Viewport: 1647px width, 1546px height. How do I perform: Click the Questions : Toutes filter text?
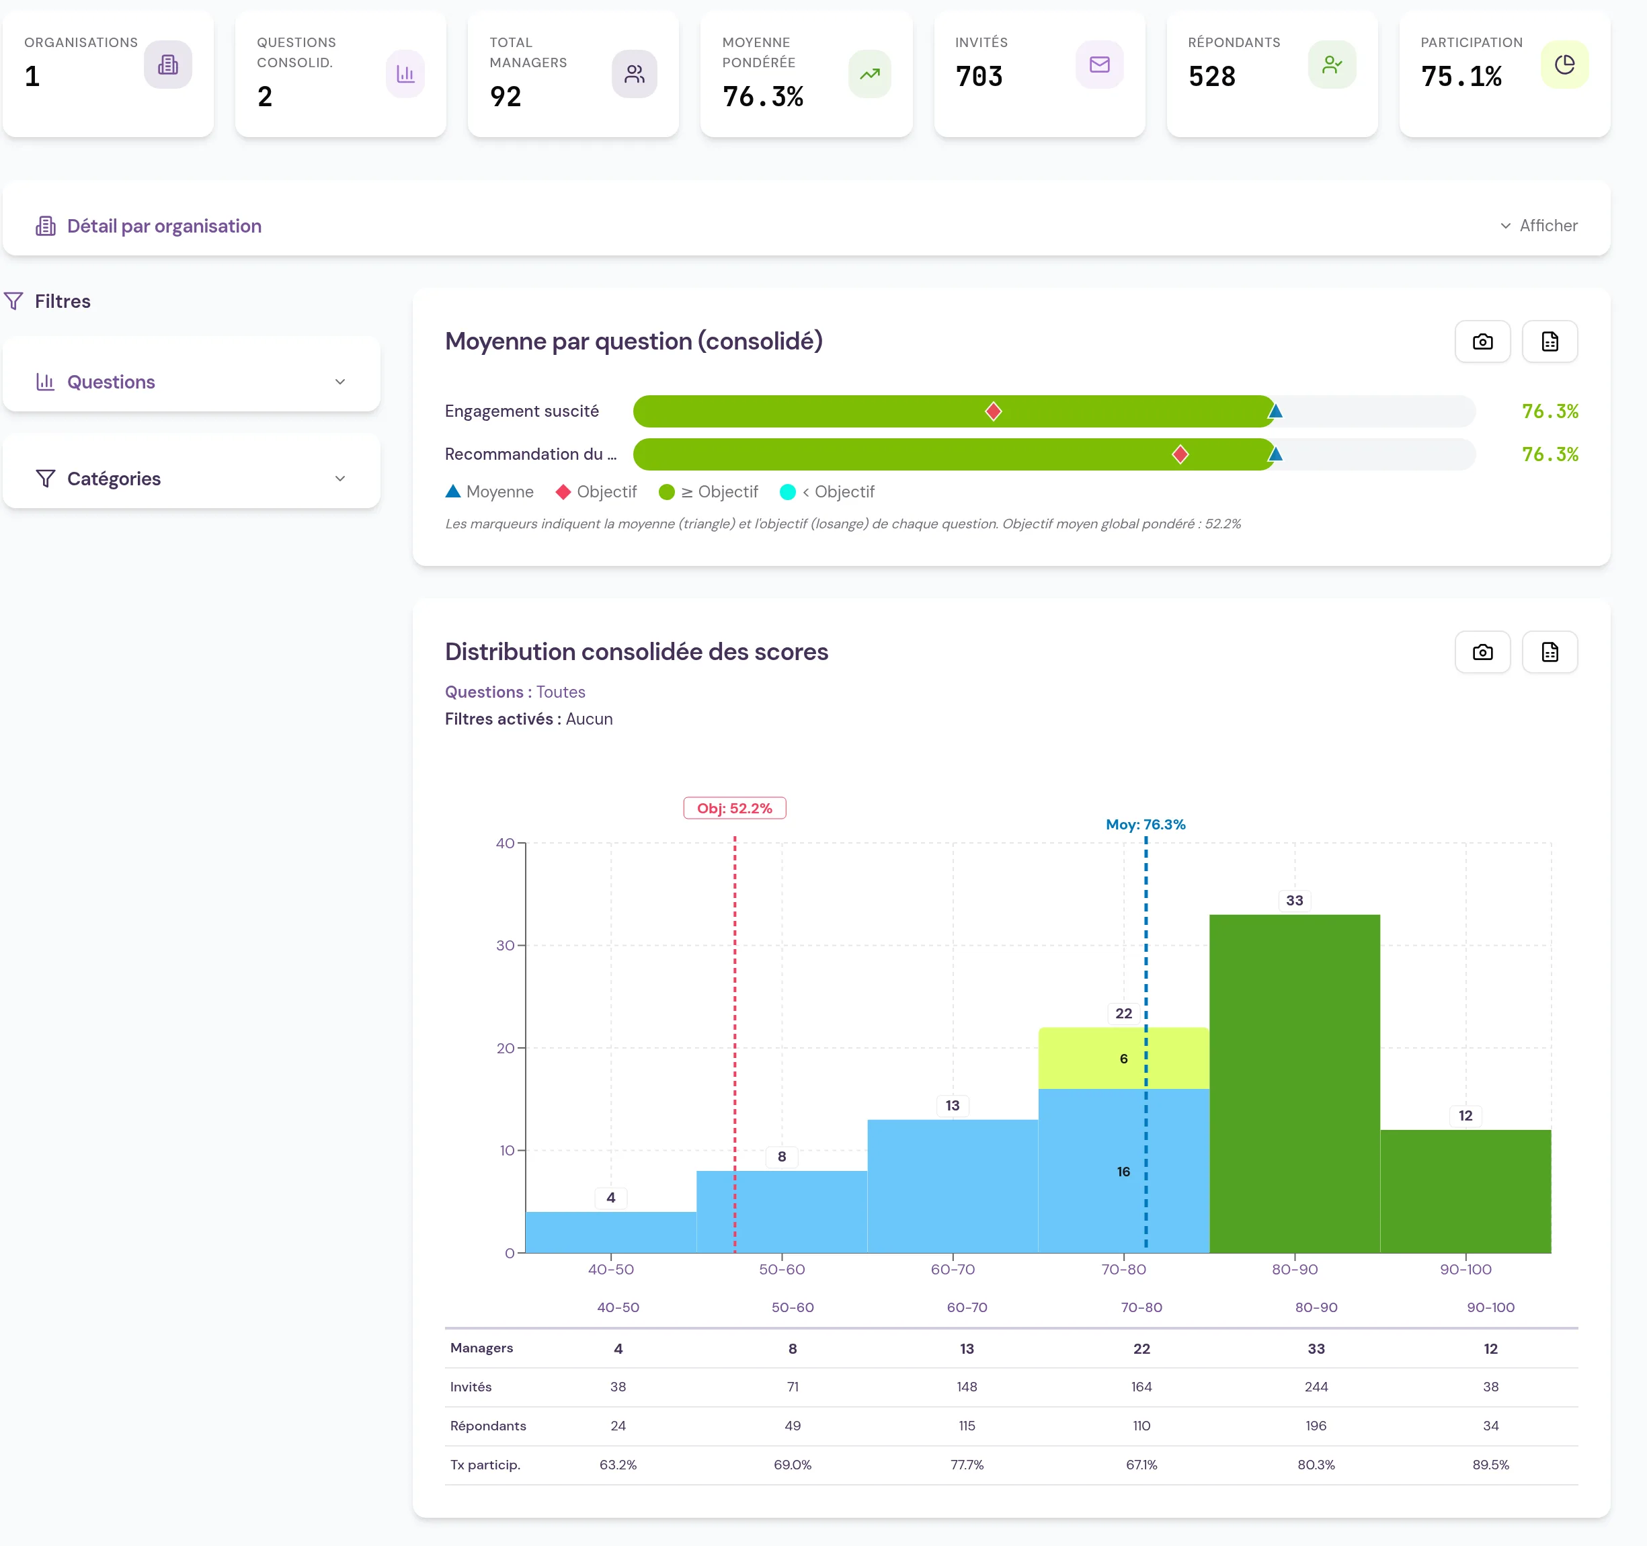point(516,692)
